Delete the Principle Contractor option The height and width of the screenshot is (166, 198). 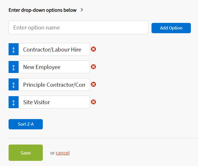pos(93,84)
